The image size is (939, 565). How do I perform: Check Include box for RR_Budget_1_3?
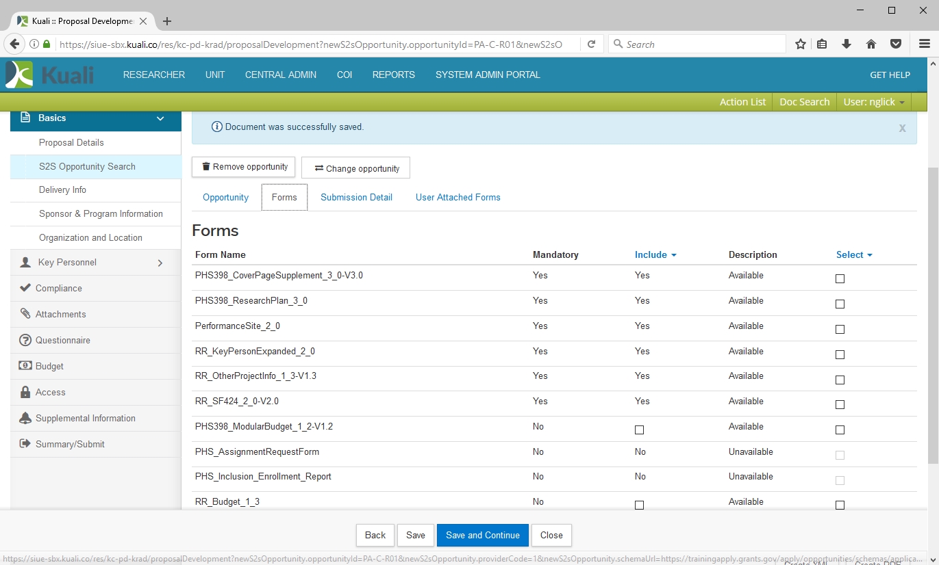point(639,505)
